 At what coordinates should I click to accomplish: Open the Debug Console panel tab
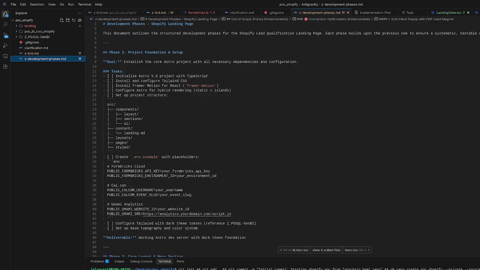pos(141,261)
